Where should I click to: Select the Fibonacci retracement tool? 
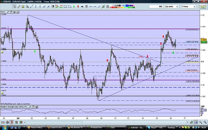click(x=61, y=7)
